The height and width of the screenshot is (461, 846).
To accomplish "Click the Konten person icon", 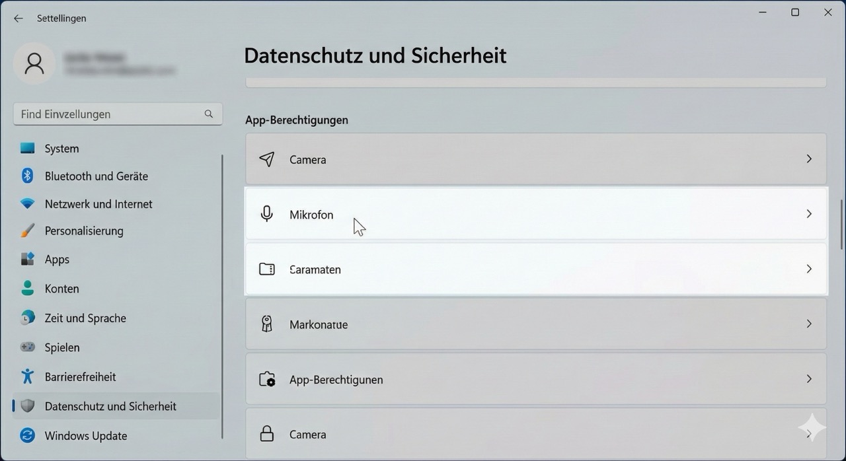I will click(x=27, y=288).
